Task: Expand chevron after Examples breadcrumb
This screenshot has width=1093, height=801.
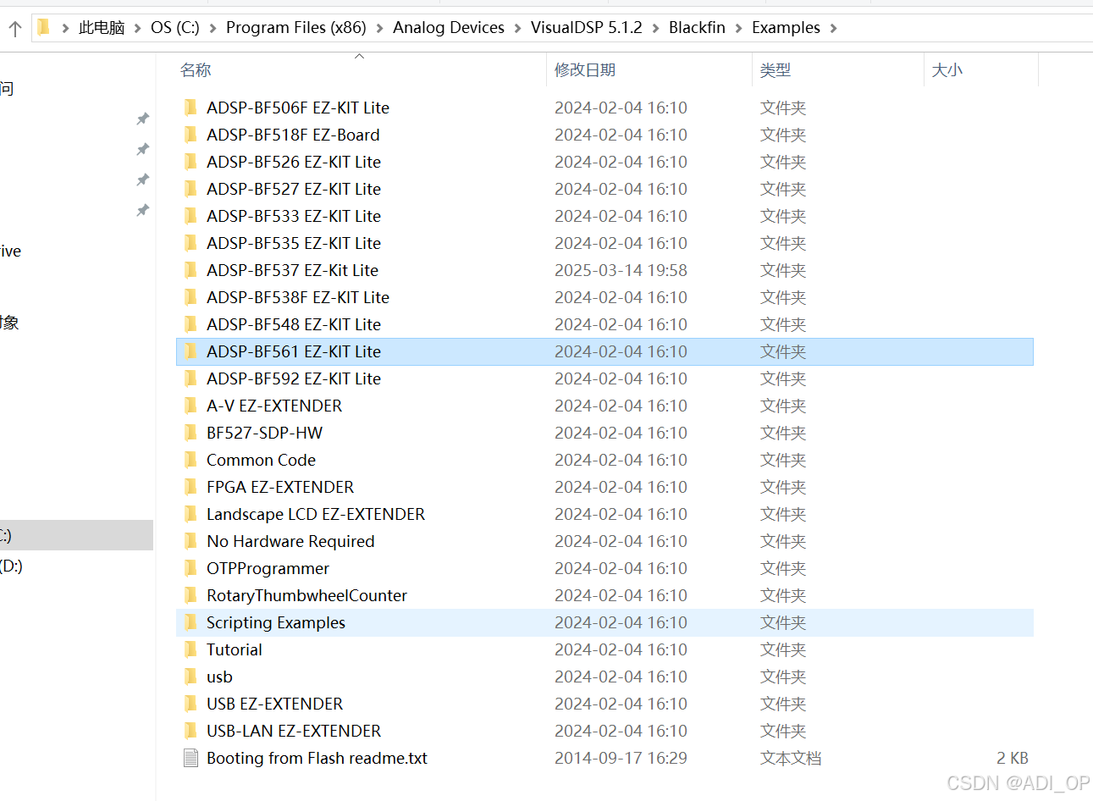Action: [833, 28]
